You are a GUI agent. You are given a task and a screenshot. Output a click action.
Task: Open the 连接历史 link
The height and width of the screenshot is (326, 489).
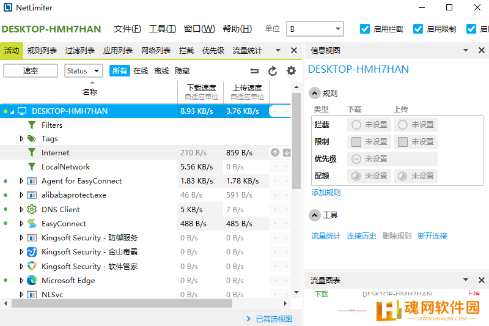click(x=361, y=236)
